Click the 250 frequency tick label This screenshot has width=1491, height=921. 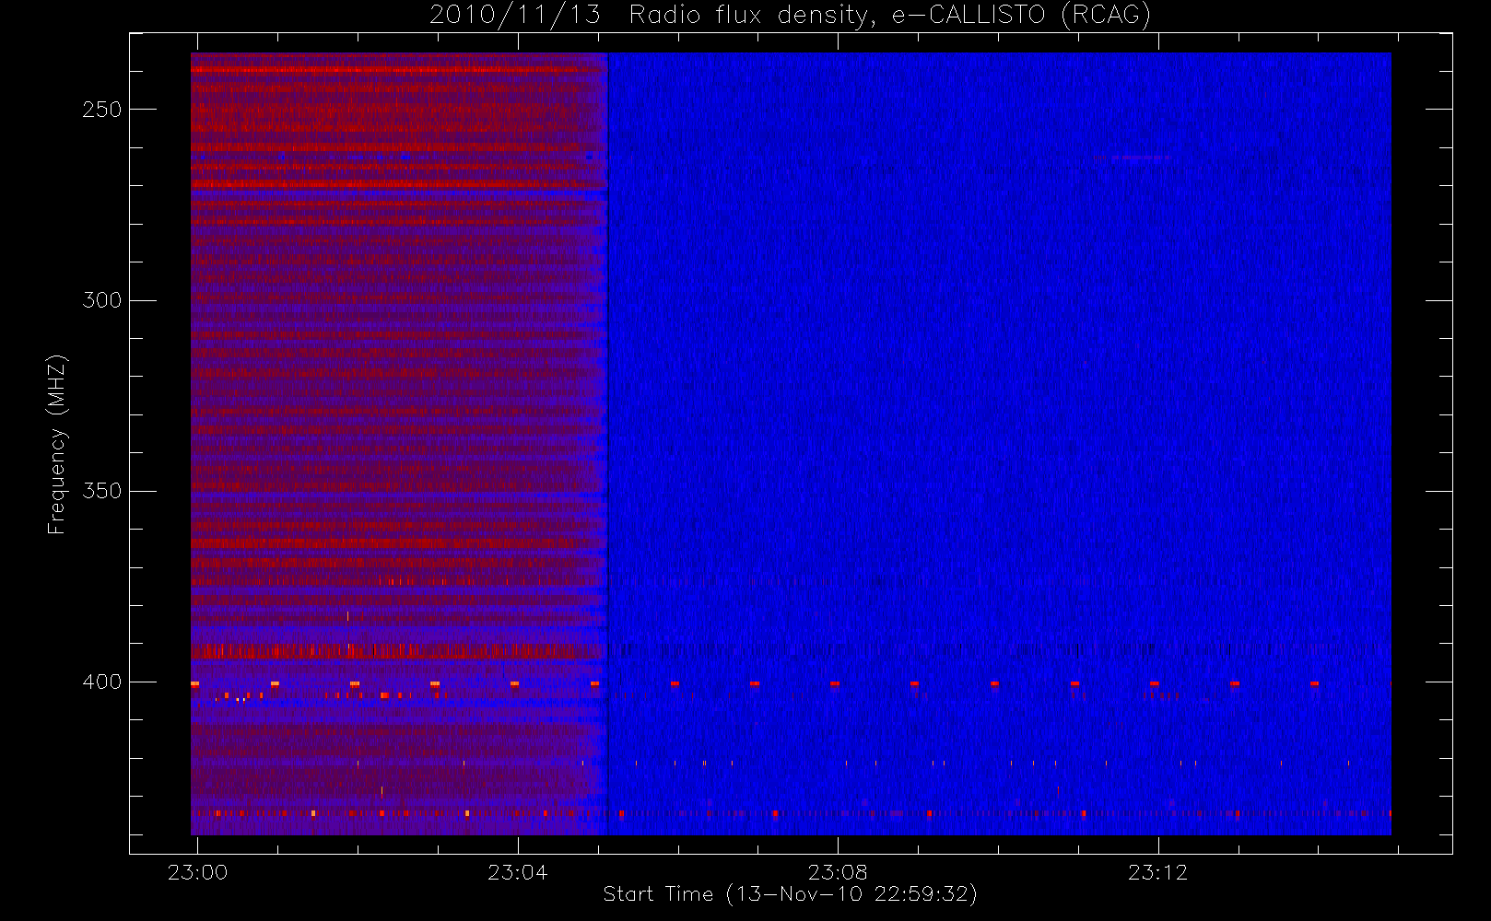click(x=101, y=110)
